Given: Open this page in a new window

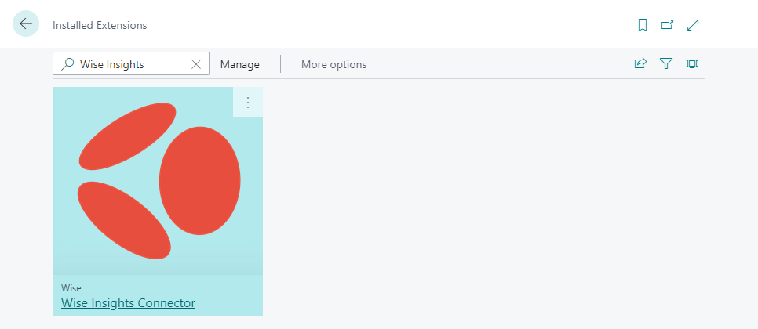Looking at the screenshot, I should [667, 25].
